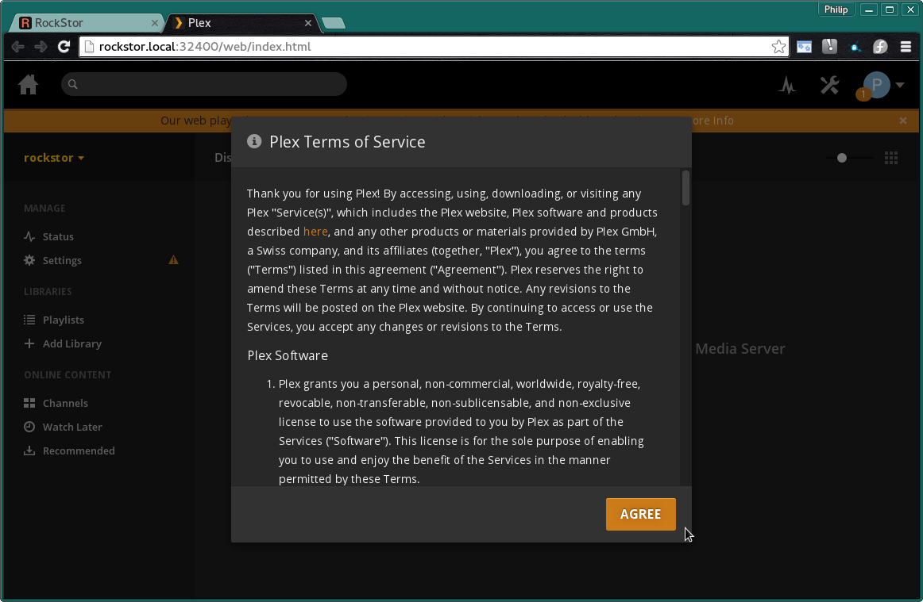
Task: Close the RockStor browser tab
Action: (x=155, y=23)
